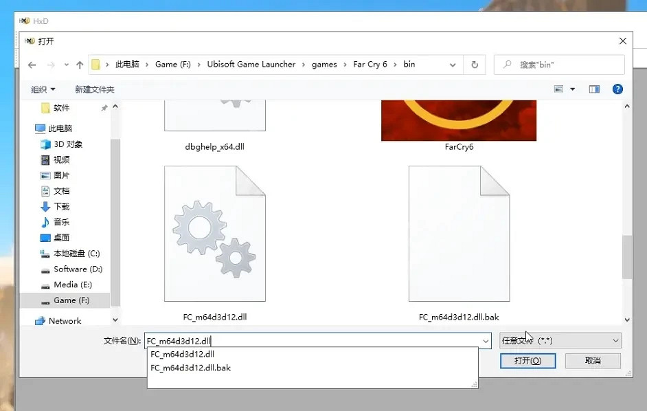The width and height of the screenshot is (647, 411).
Task: Toggle the preview pane icon
Action: [x=594, y=89]
